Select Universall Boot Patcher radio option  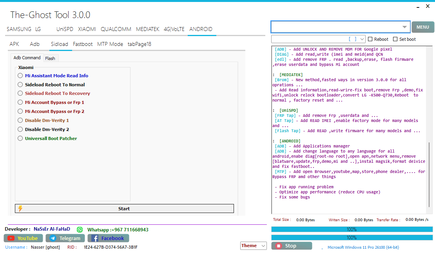[x=20, y=138]
